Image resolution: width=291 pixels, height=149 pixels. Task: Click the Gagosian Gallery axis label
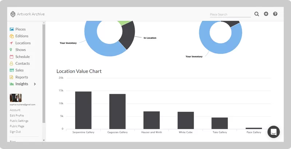[x=117, y=132]
